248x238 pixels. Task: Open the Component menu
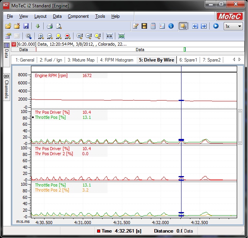(x=78, y=16)
